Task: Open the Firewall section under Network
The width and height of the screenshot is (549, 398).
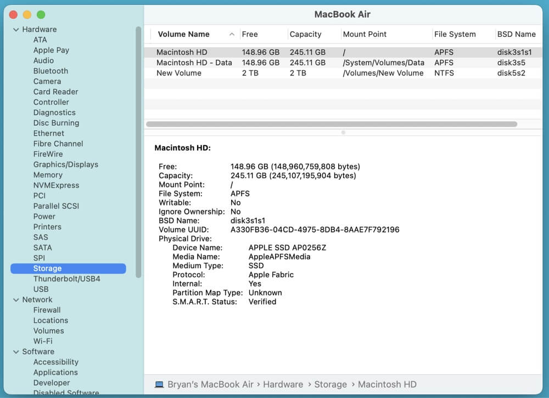Action: [47, 309]
